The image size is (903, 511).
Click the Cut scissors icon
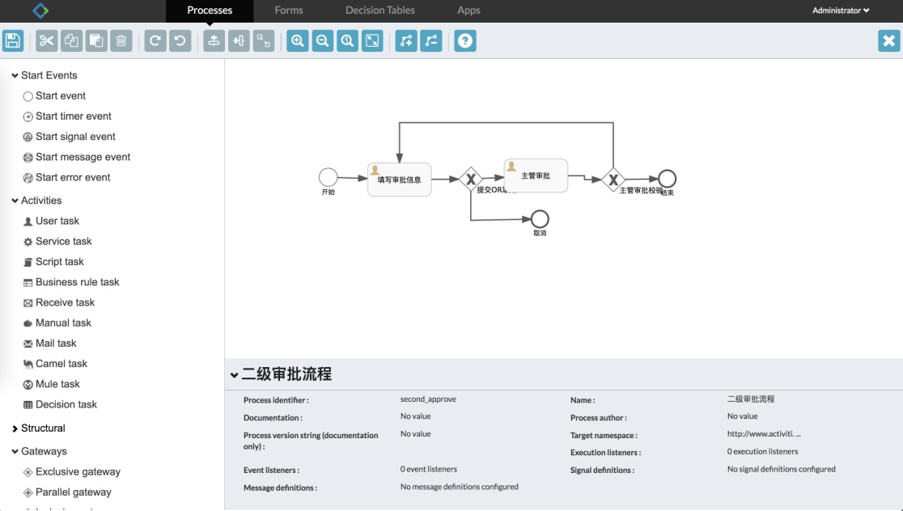47,40
